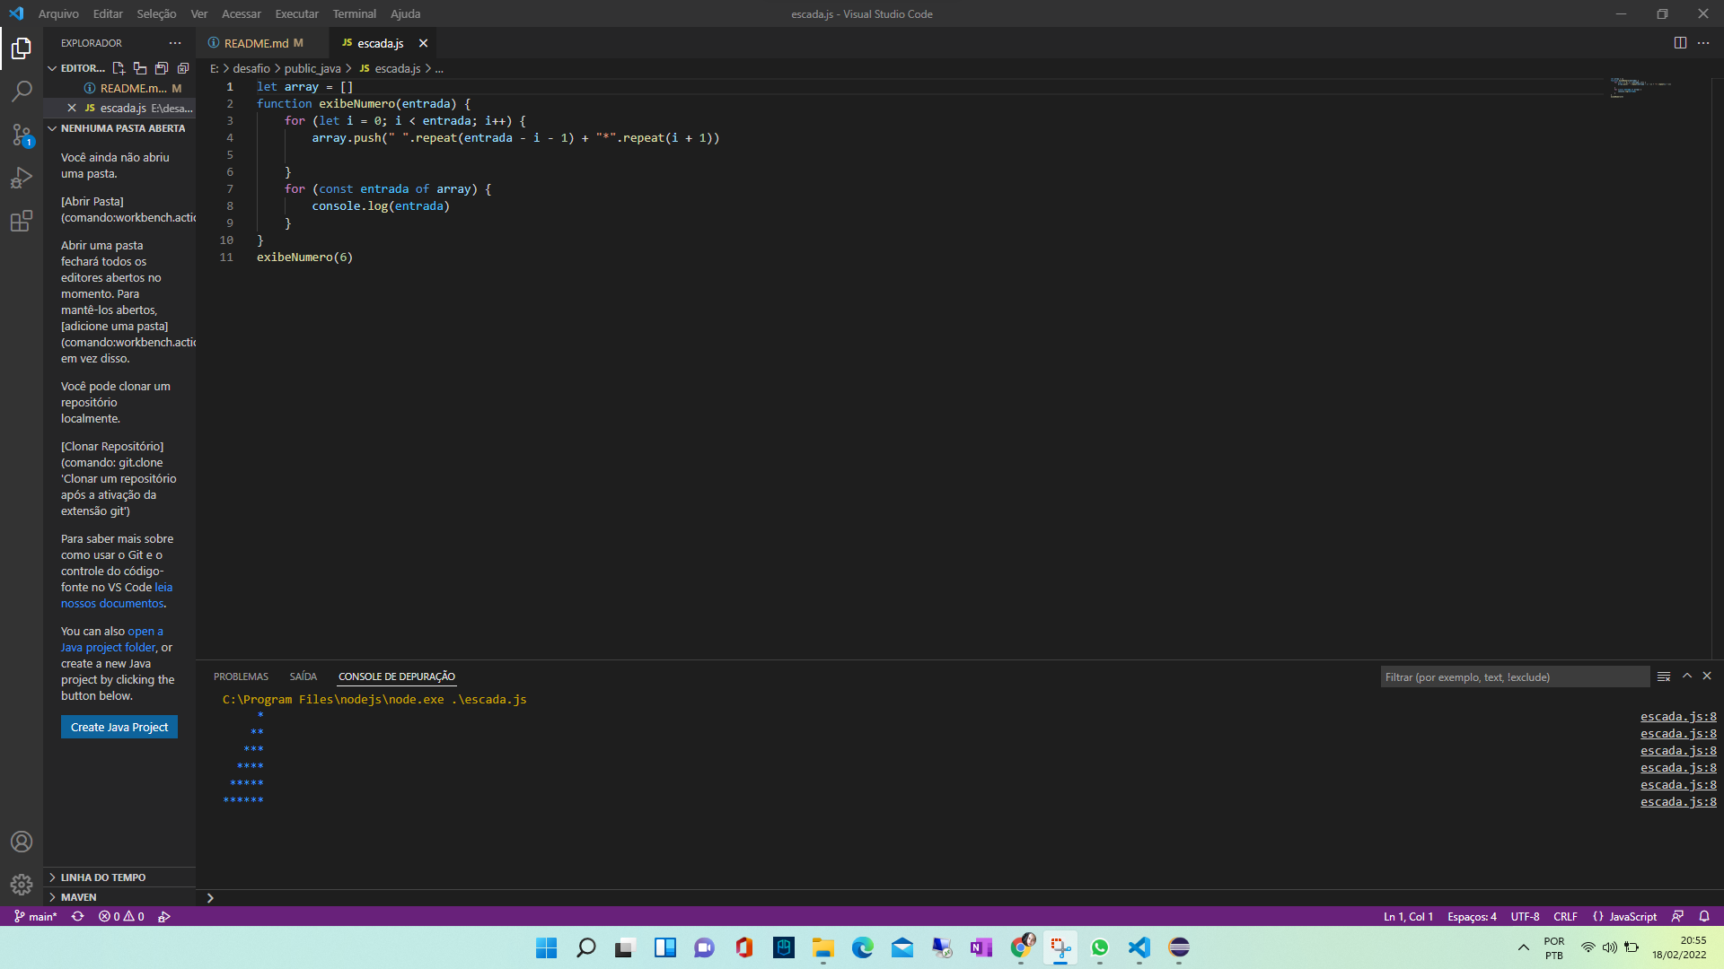This screenshot has height=969, width=1724.
Task: Open the Terminal menu
Action: (354, 13)
